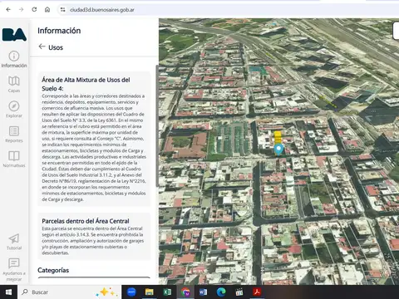
Task: Click the info panel vertical scrollbar
Action: [157, 126]
